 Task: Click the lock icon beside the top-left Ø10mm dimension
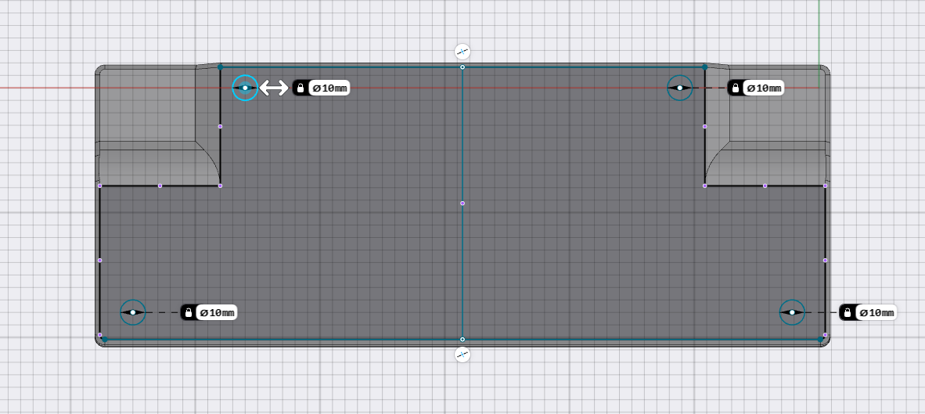(301, 88)
